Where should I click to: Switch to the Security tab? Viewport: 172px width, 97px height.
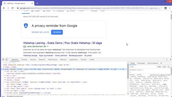click(x=84, y=60)
